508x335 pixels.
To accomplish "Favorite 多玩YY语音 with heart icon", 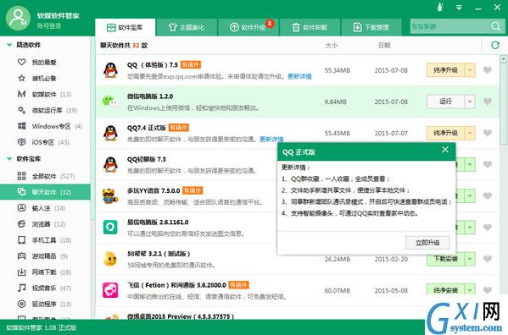I will (488, 195).
